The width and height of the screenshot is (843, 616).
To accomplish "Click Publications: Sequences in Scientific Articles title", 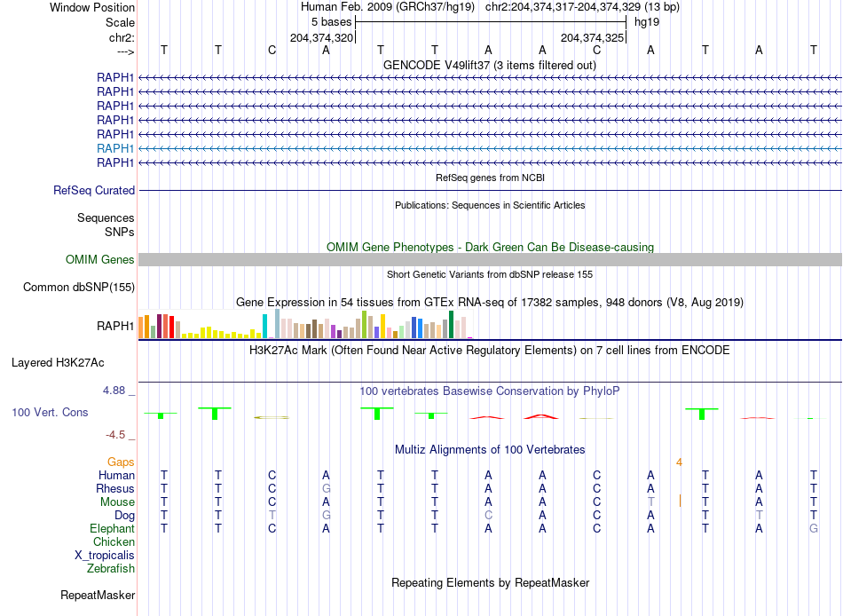I will [x=490, y=206].
